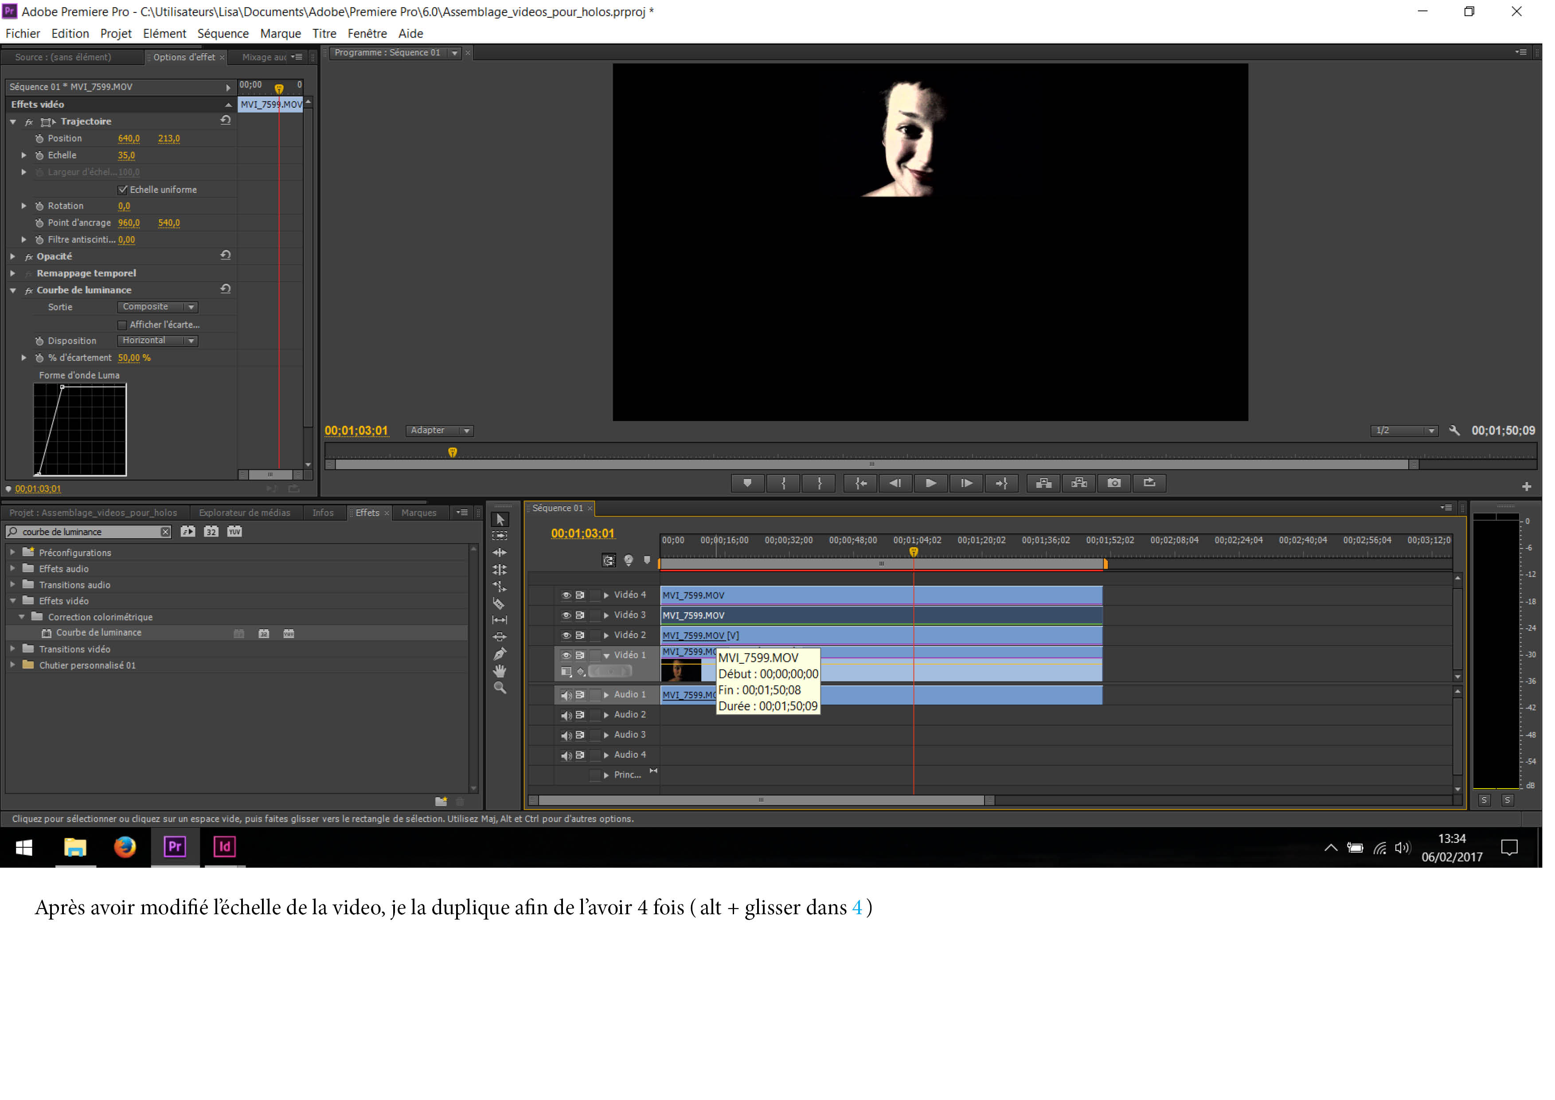Hide the Vidéo 4 track eye
The height and width of the screenshot is (1100, 1555).
pyautogui.click(x=566, y=595)
